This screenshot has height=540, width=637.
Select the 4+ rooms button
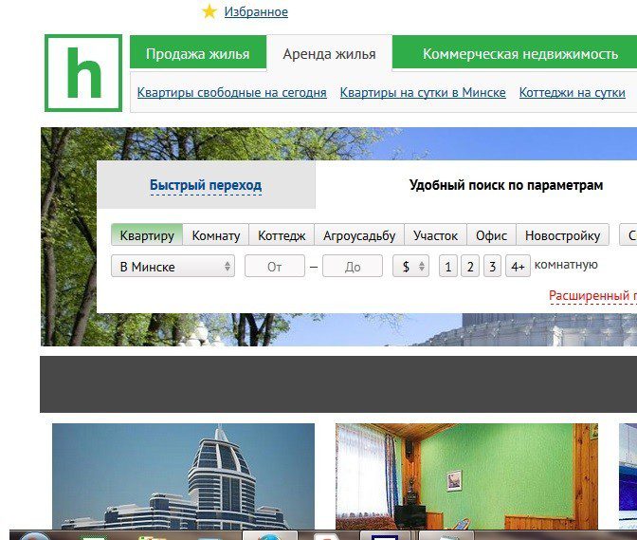tap(518, 267)
